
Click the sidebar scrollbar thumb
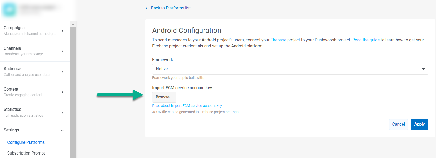pos(73,92)
